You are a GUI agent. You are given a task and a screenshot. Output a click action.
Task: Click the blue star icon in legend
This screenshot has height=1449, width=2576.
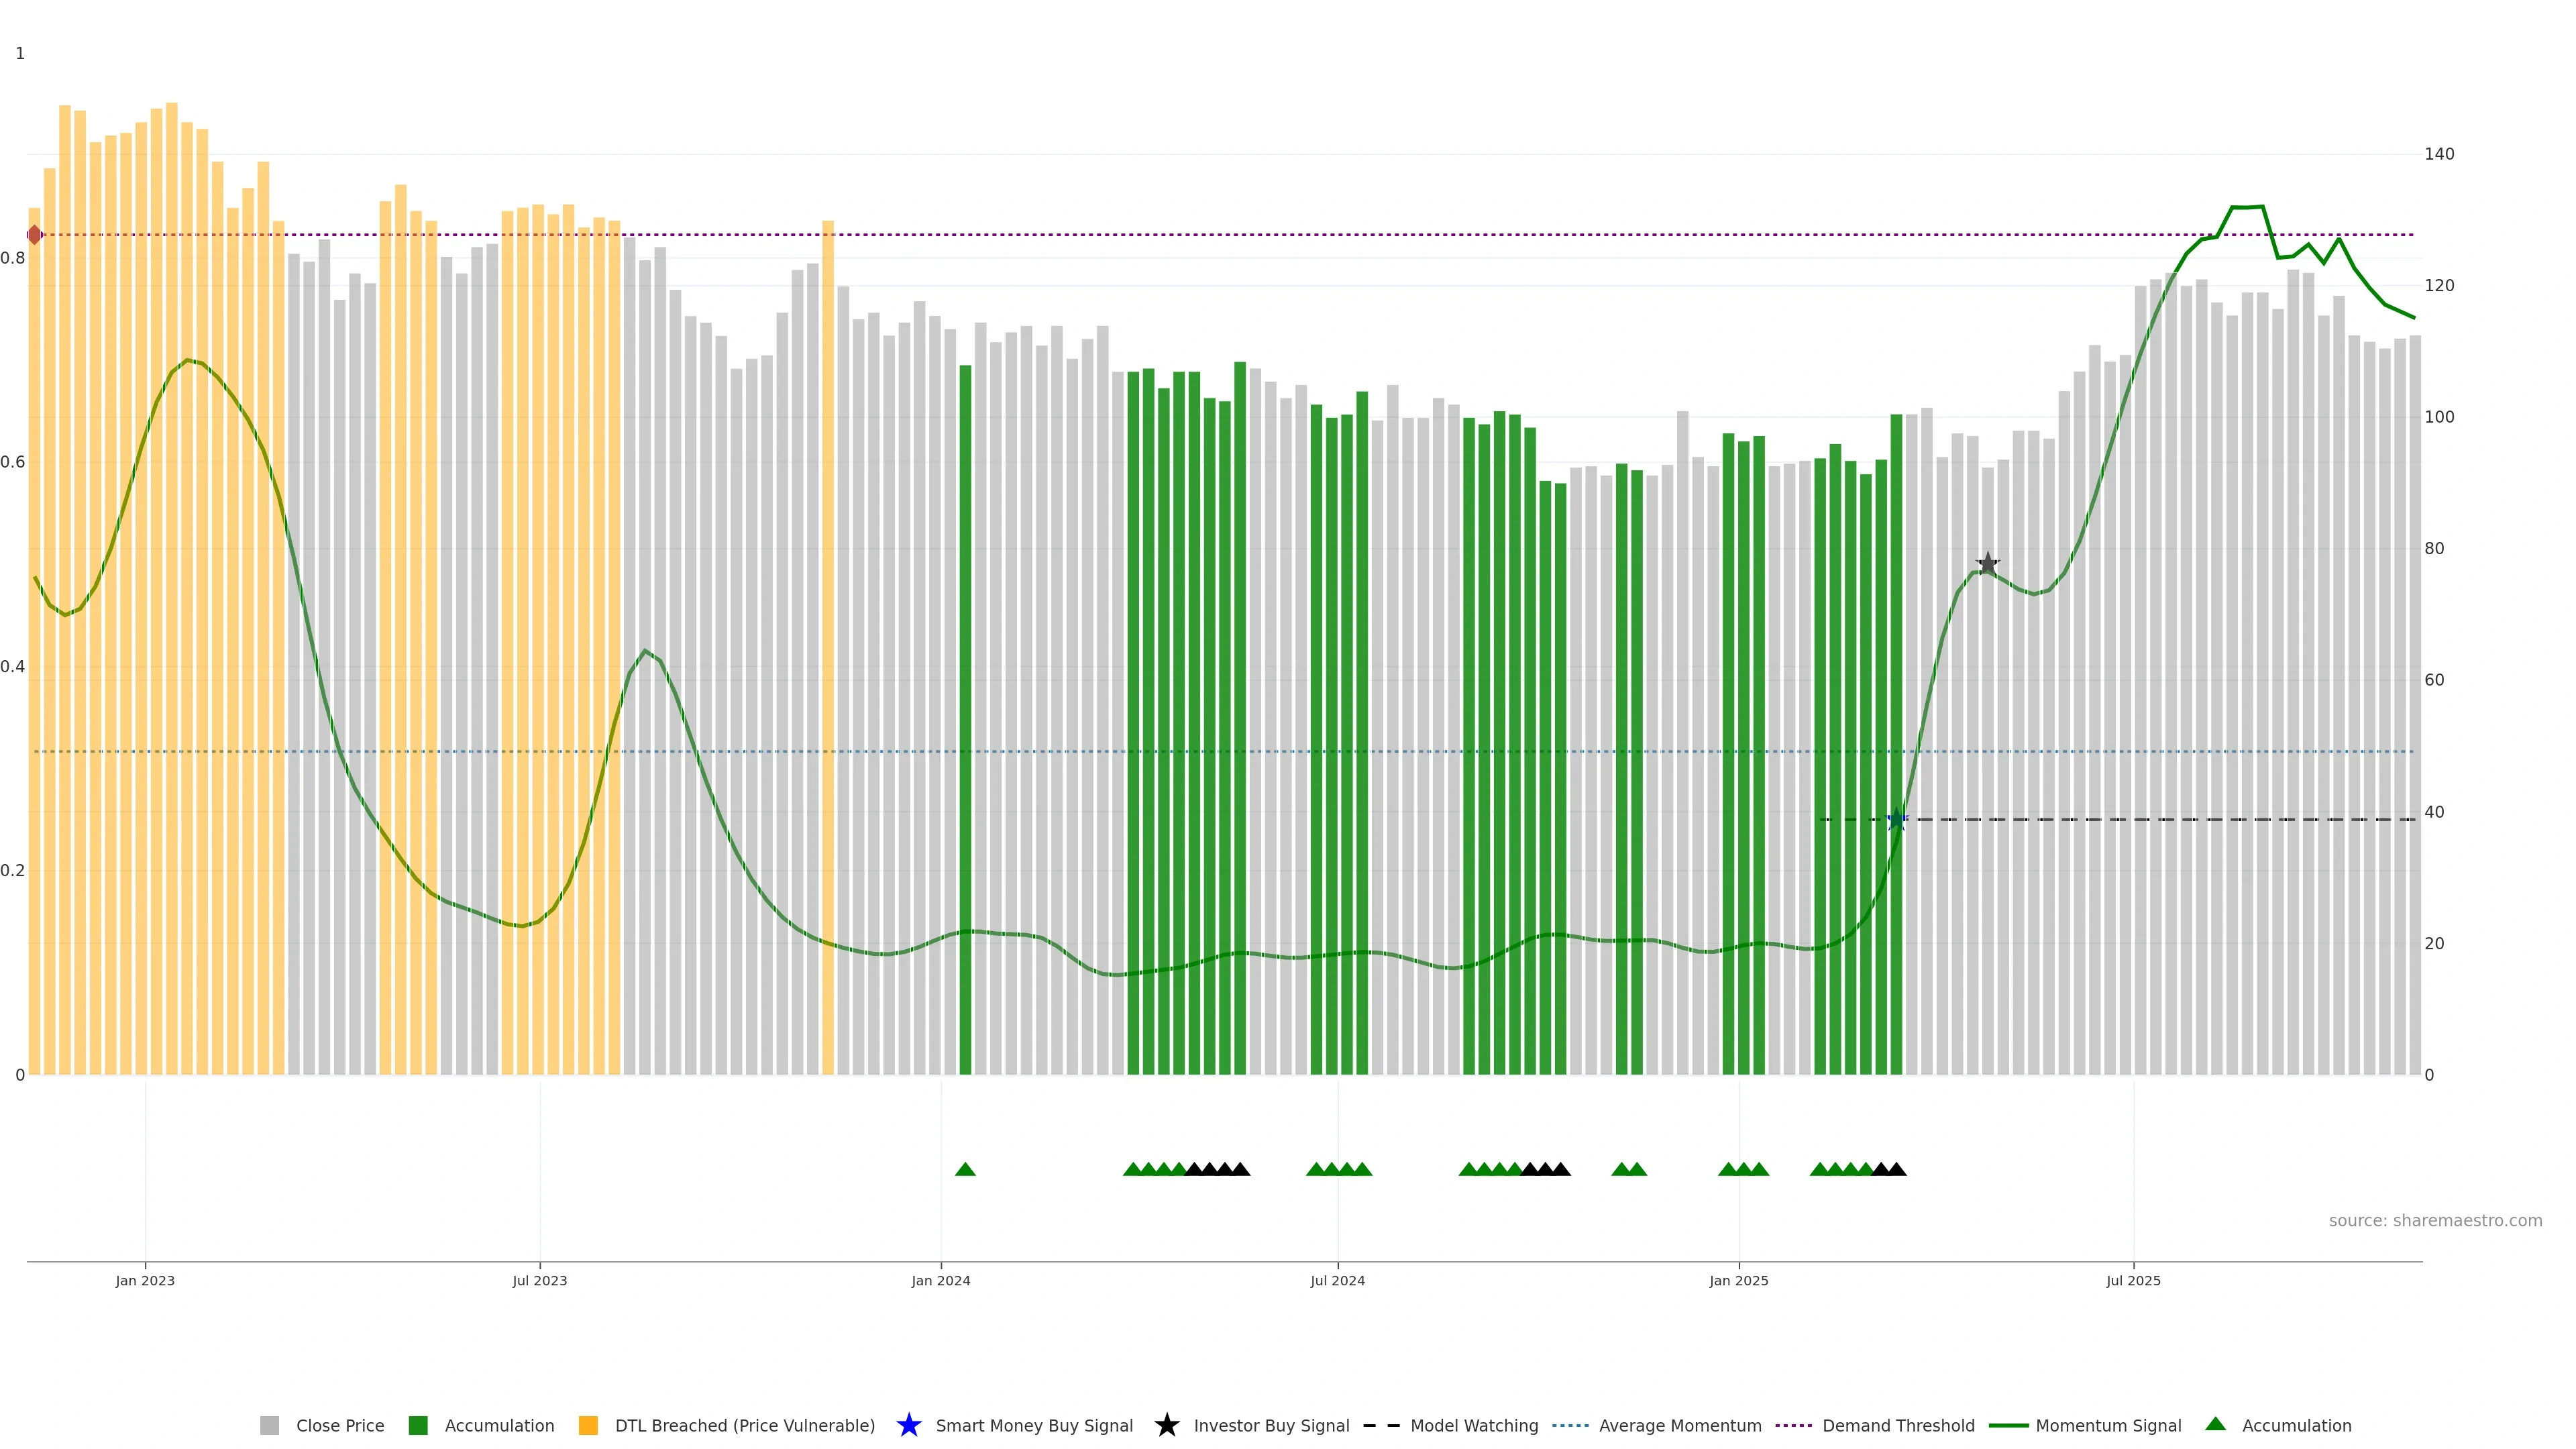click(908, 1425)
